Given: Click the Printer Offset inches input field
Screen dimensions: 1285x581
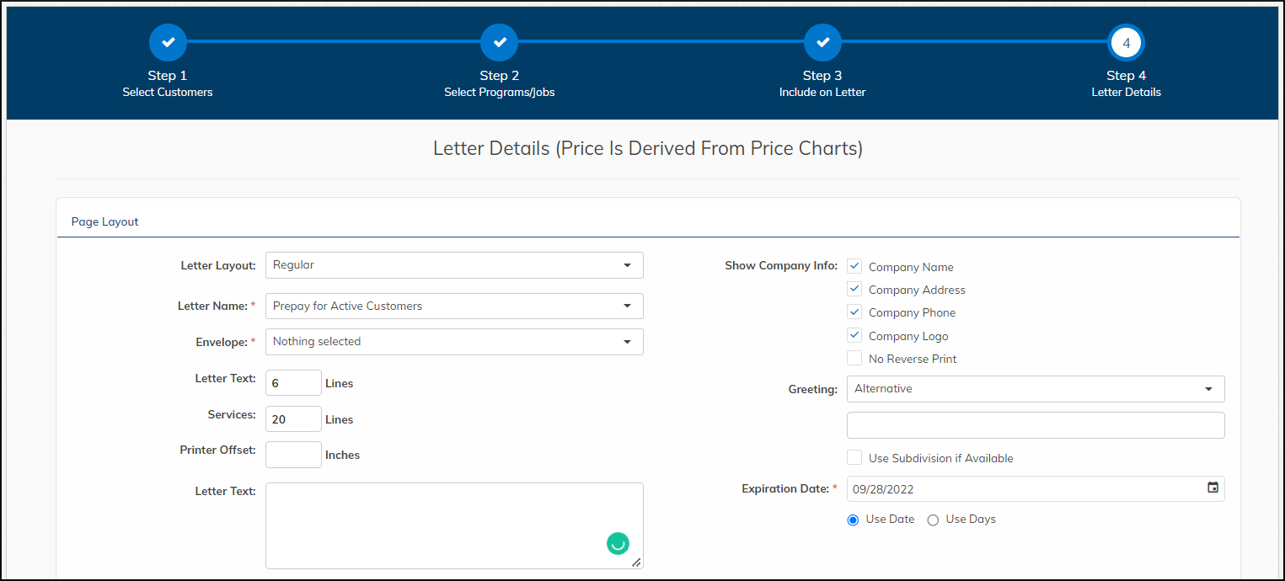Looking at the screenshot, I should click(293, 455).
